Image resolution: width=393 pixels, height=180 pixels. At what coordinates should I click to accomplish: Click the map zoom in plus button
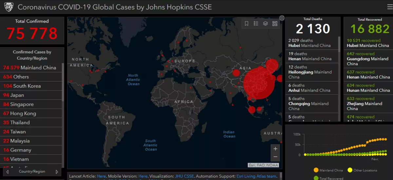(x=275, y=149)
